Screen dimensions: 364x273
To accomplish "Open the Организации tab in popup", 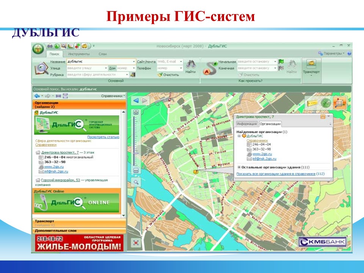I will pos(270,124).
